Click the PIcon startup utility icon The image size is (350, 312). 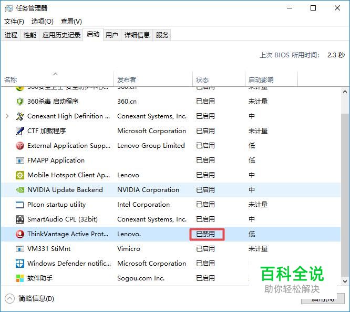[x=20, y=205]
